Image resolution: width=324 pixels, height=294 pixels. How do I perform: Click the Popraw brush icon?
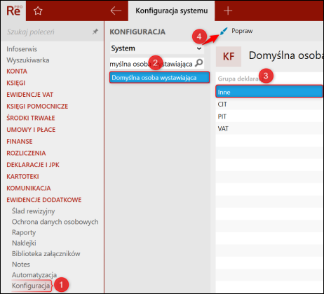point(224,31)
